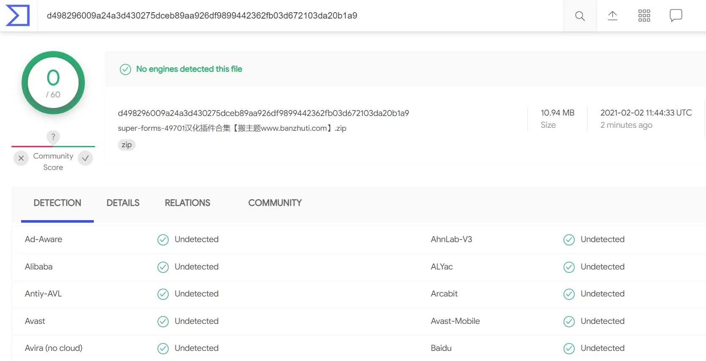Click the VirusTotal sigma logo

18,16
